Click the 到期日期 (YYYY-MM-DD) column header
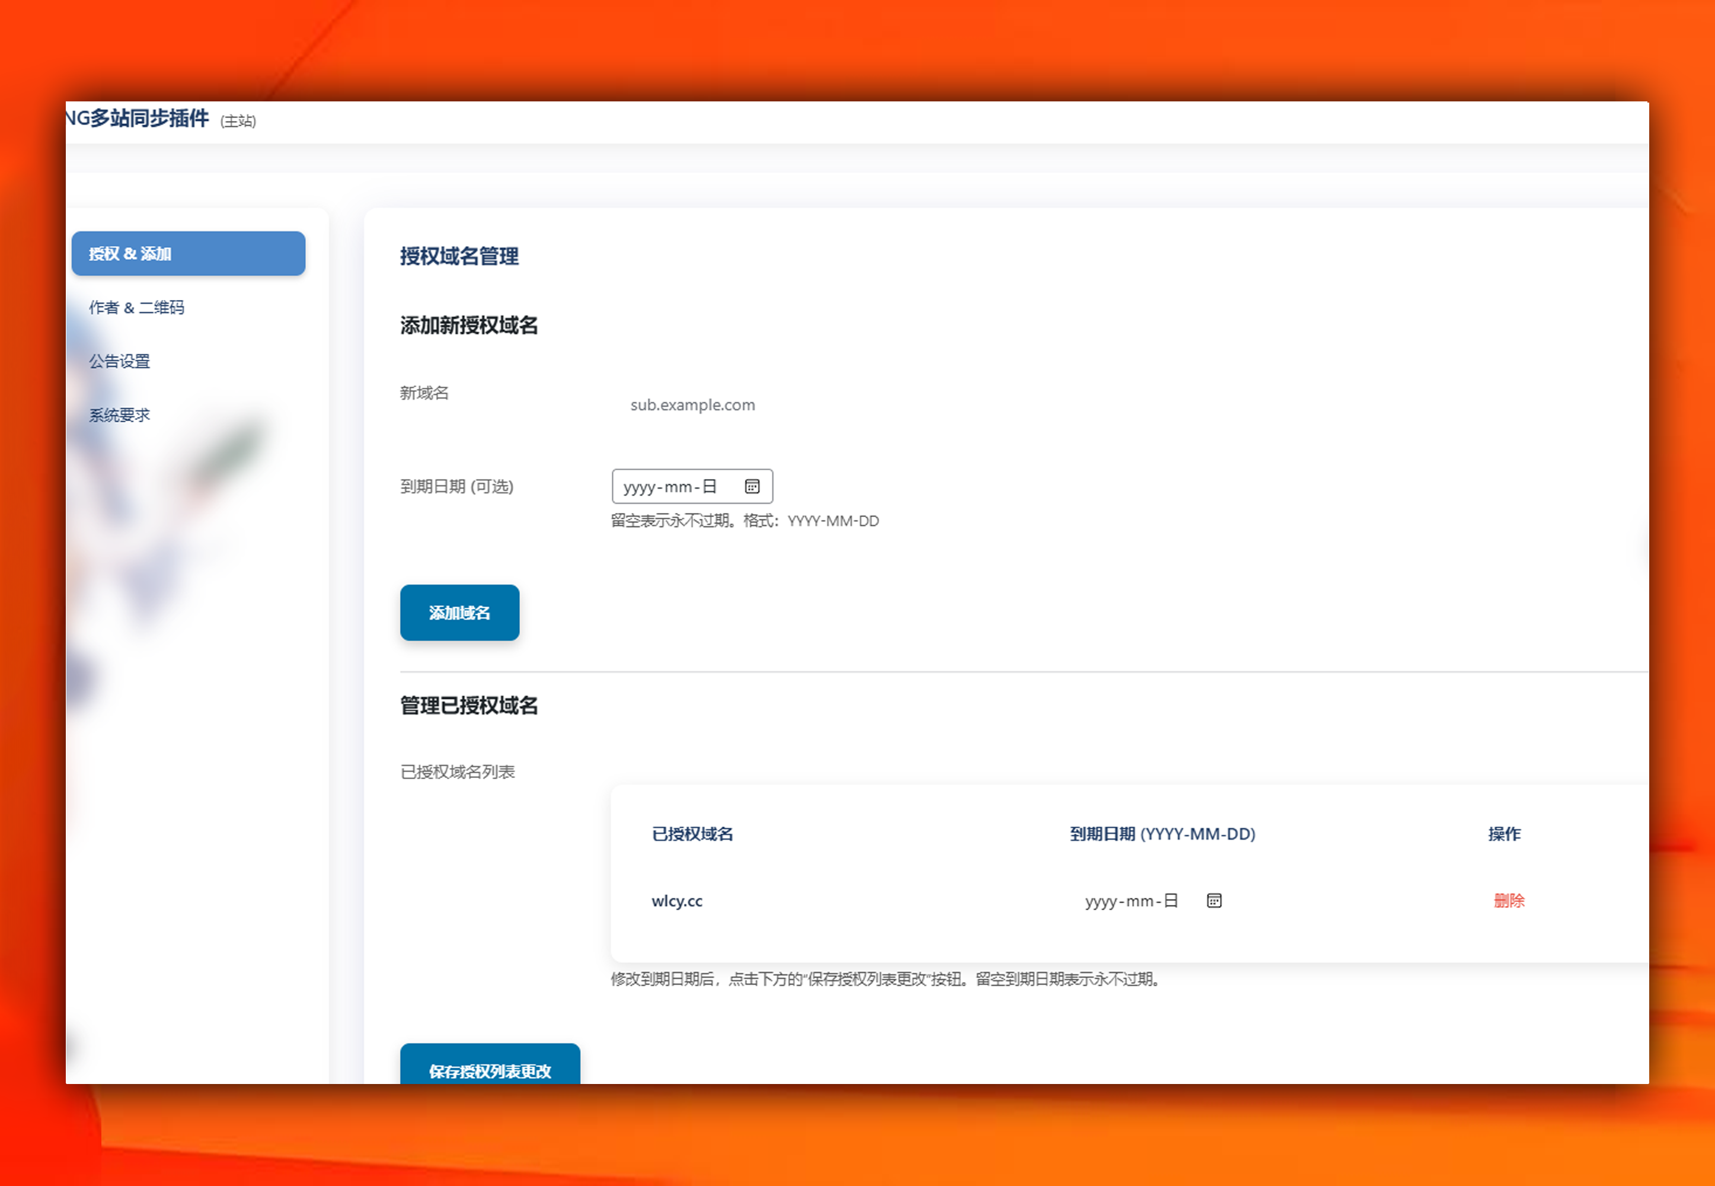 [x=1163, y=834]
